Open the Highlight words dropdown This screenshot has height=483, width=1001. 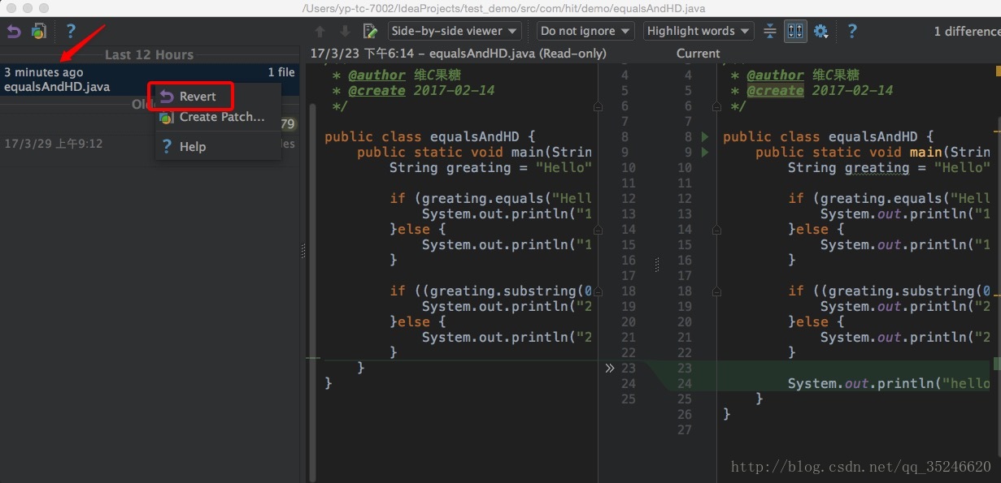pyautogui.click(x=699, y=31)
